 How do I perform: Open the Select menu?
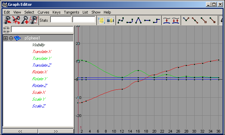[x=29, y=12]
